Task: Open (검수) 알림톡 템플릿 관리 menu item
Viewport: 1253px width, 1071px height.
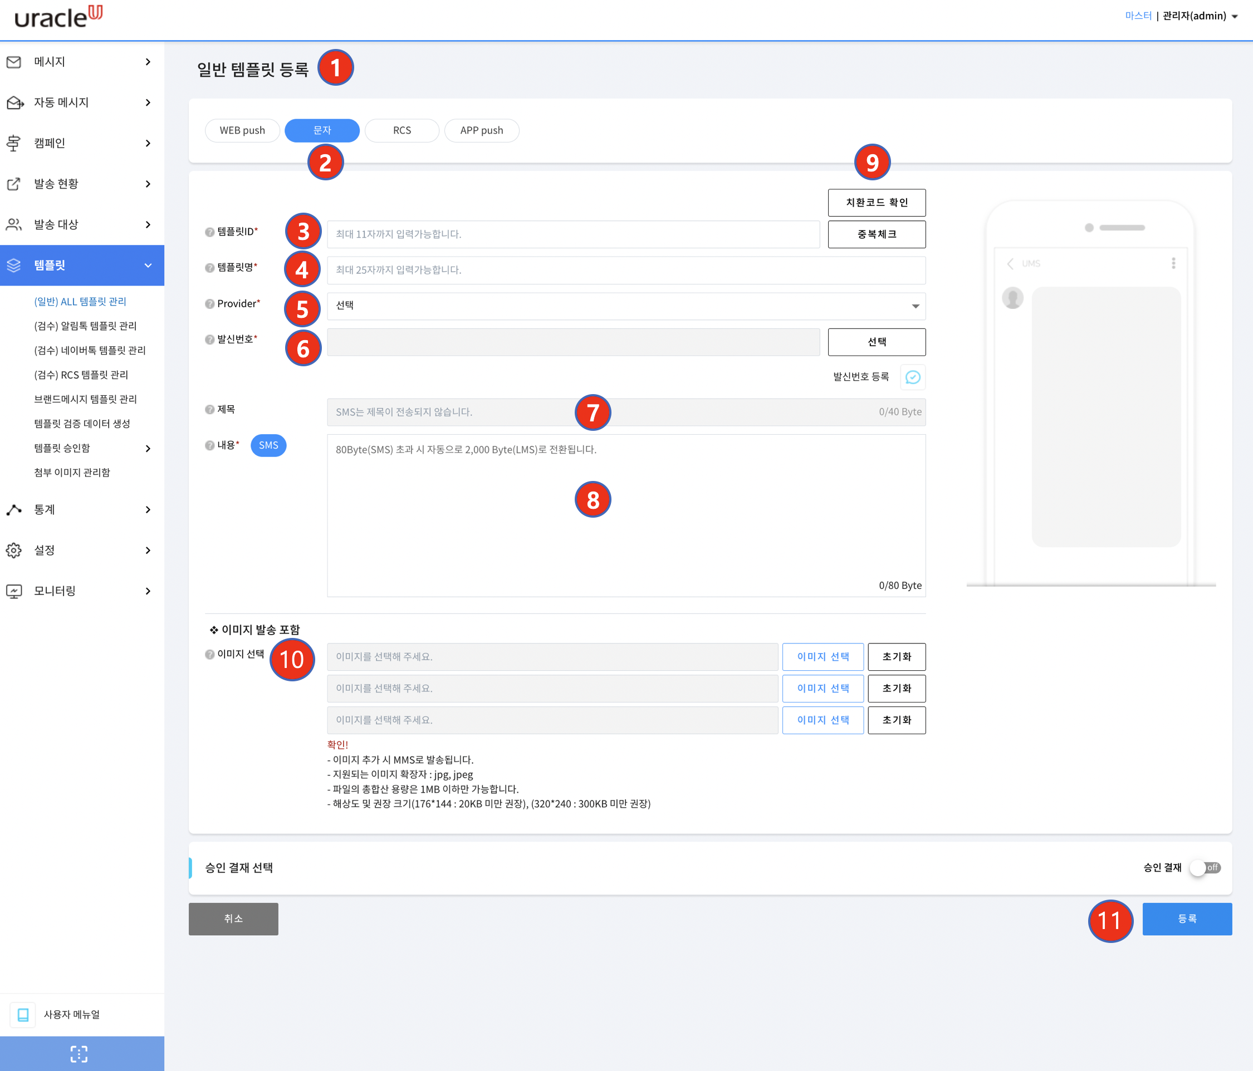Action: click(85, 326)
